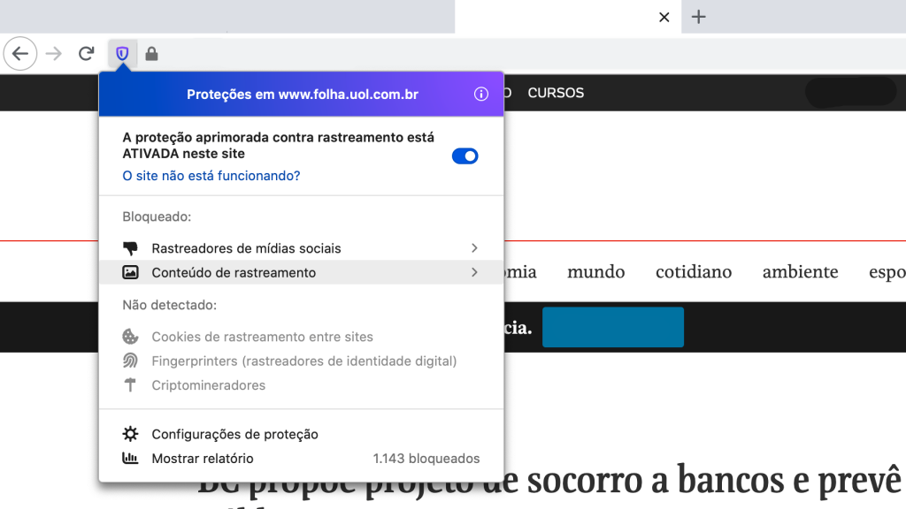
Task: Click the social media trackers thumbs-down icon
Action: click(130, 248)
